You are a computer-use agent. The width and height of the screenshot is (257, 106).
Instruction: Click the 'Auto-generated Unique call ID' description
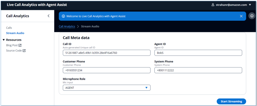[79, 47]
